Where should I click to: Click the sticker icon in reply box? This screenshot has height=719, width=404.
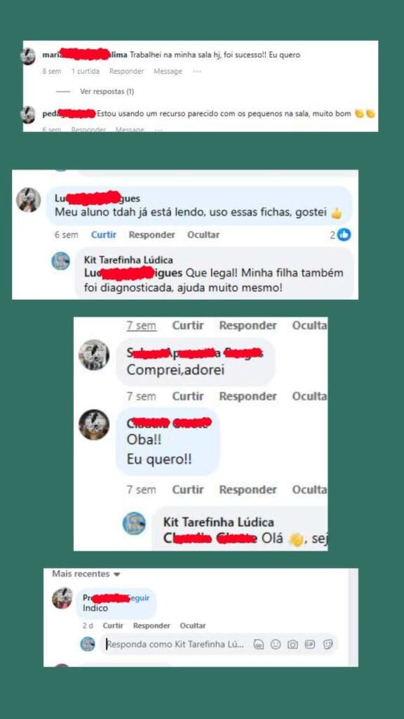(x=328, y=645)
